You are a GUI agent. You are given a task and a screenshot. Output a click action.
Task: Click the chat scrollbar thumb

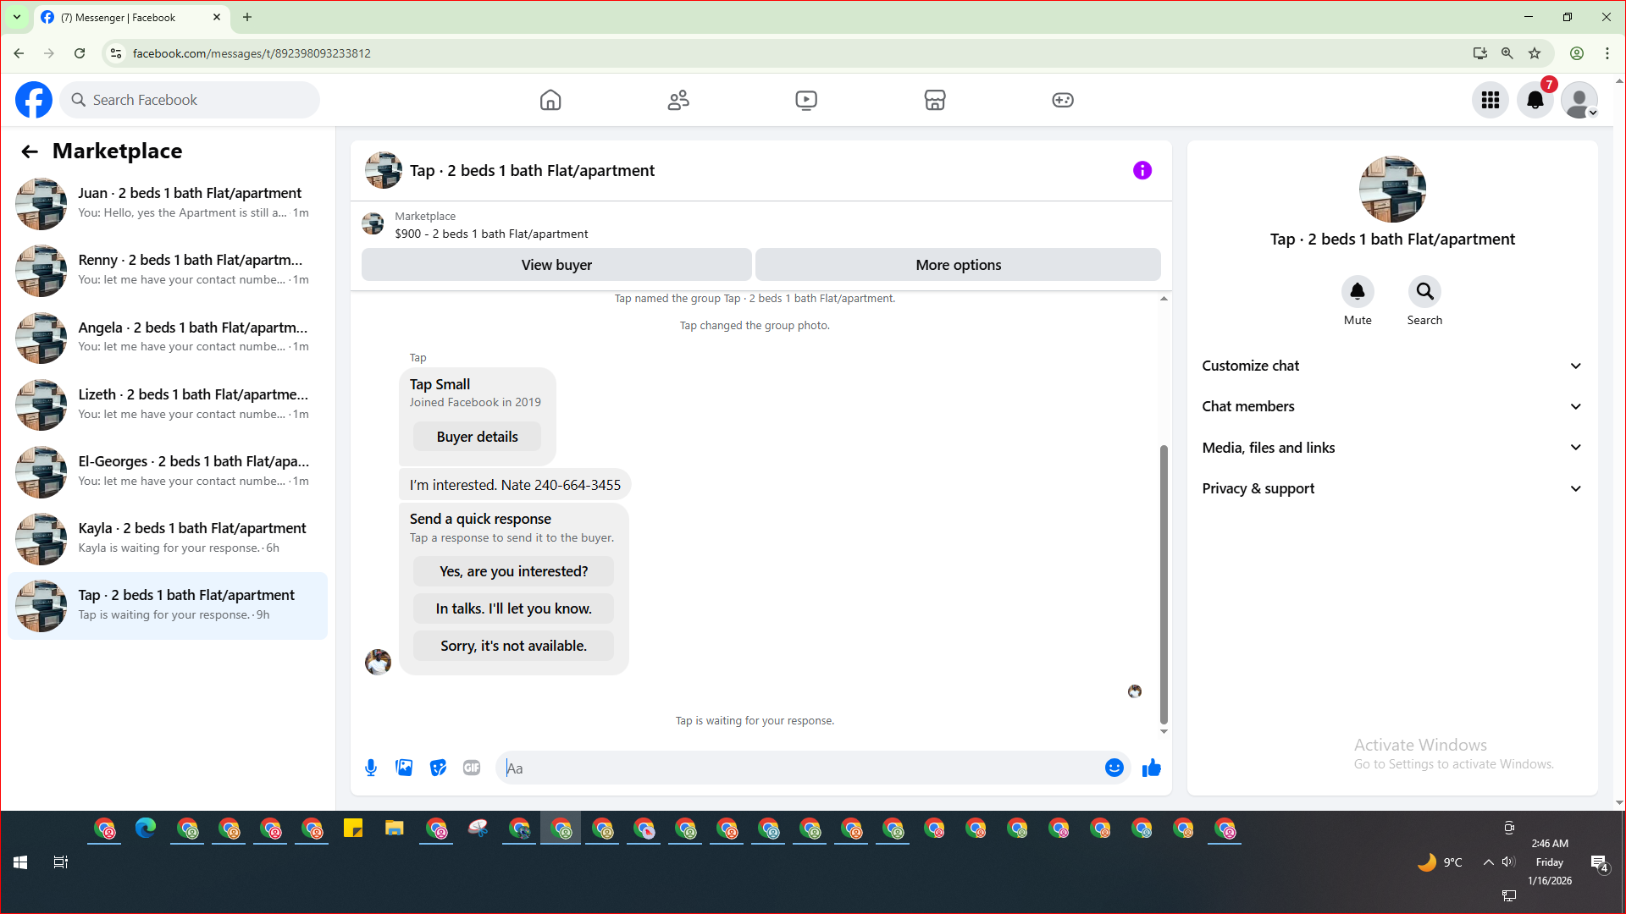[x=1164, y=584]
